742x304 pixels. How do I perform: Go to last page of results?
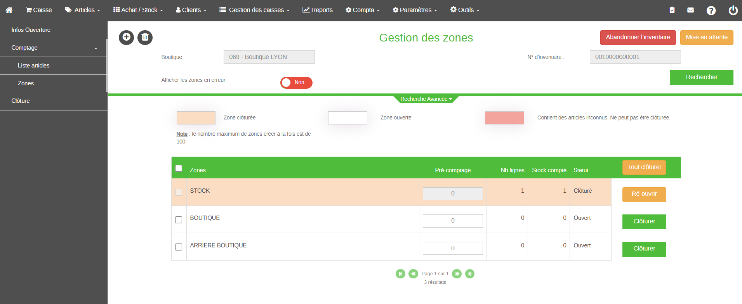[x=470, y=274]
